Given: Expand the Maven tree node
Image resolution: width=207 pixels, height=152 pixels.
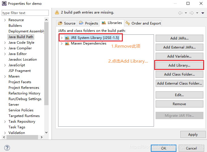Looking at the screenshot, I should [x=5, y=76].
